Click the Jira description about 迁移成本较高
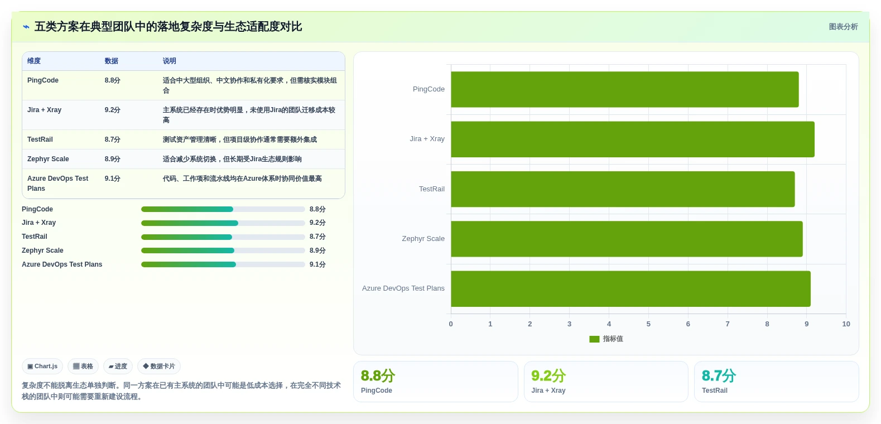The width and height of the screenshot is (881, 424). tap(249, 115)
